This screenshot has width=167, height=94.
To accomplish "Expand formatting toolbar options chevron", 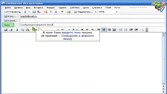I will (147, 30).
